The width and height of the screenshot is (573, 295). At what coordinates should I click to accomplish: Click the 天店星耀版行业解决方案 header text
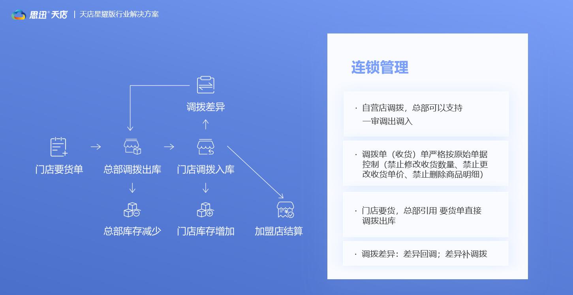[119, 15]
